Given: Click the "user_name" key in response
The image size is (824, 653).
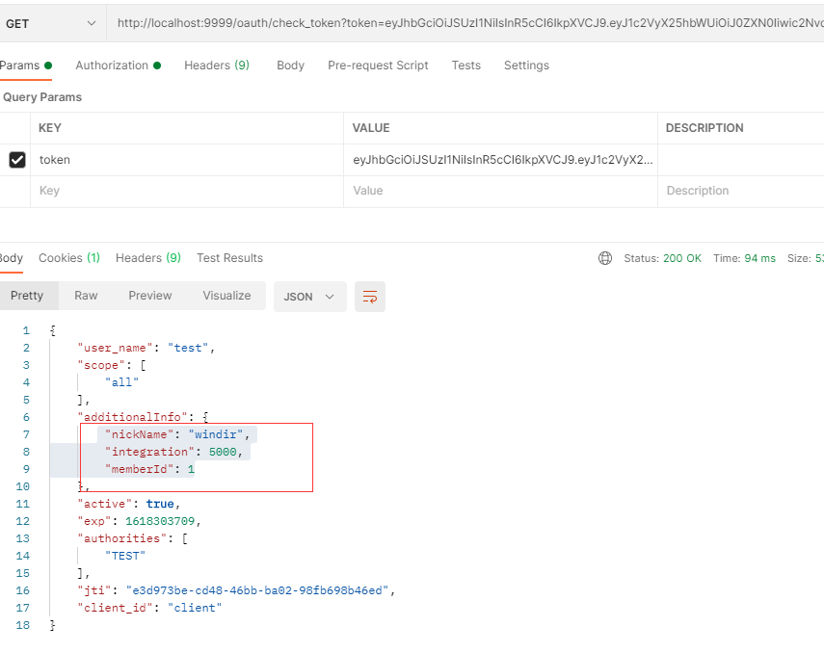Looking at the screenshot, I should (x=115, y=348).
